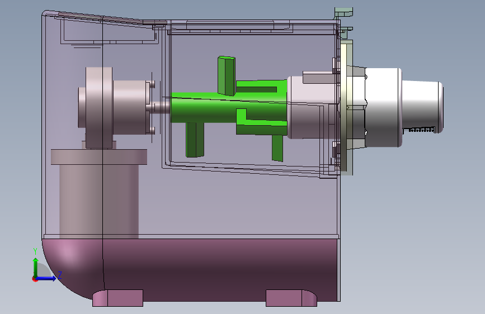
Task: Click the Z label on coordinate triad
Action: tap(60, 275)
